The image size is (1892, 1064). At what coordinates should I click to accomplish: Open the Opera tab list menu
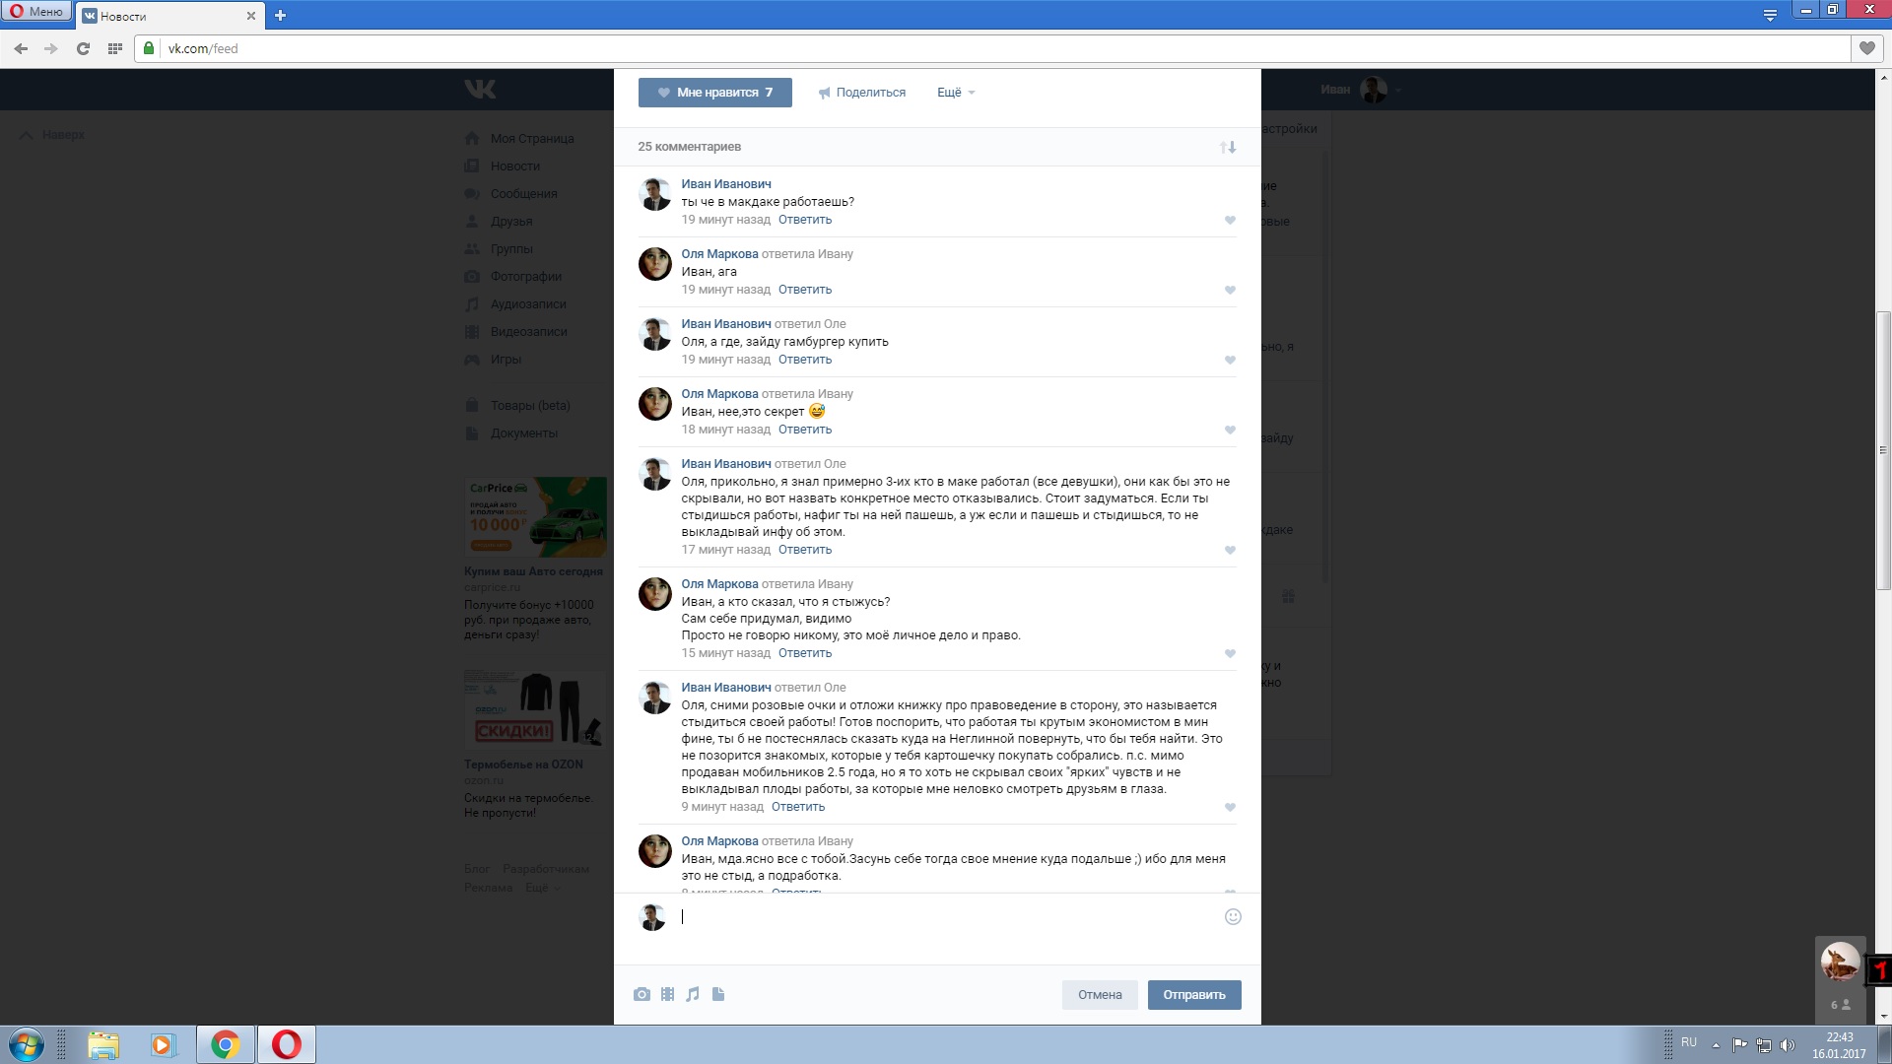(1770, 15)
